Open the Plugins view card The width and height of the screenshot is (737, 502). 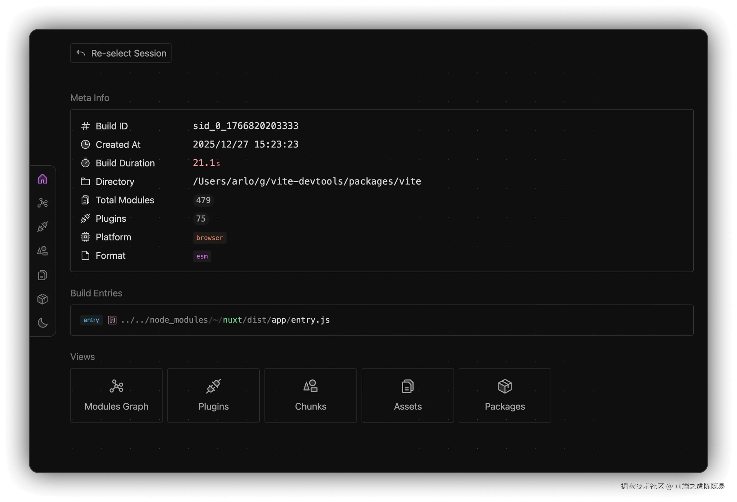pyautogui.click(x=213, y=395)
